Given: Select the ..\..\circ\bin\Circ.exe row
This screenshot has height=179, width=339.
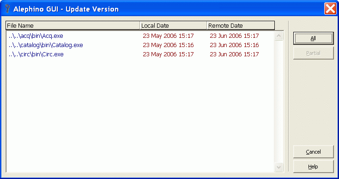Looking at the screenshot, I should (x=140, y=54).
